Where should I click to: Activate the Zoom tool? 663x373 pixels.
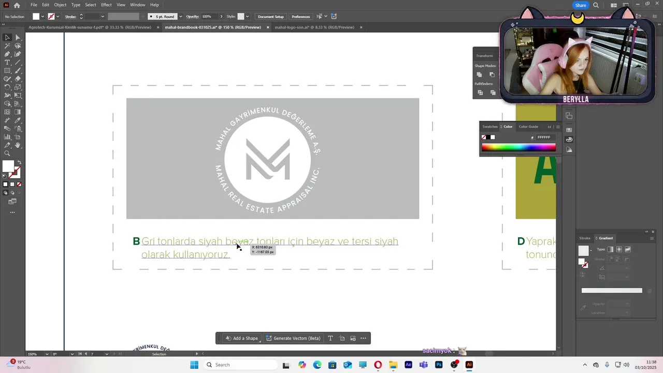coord(7,153)
